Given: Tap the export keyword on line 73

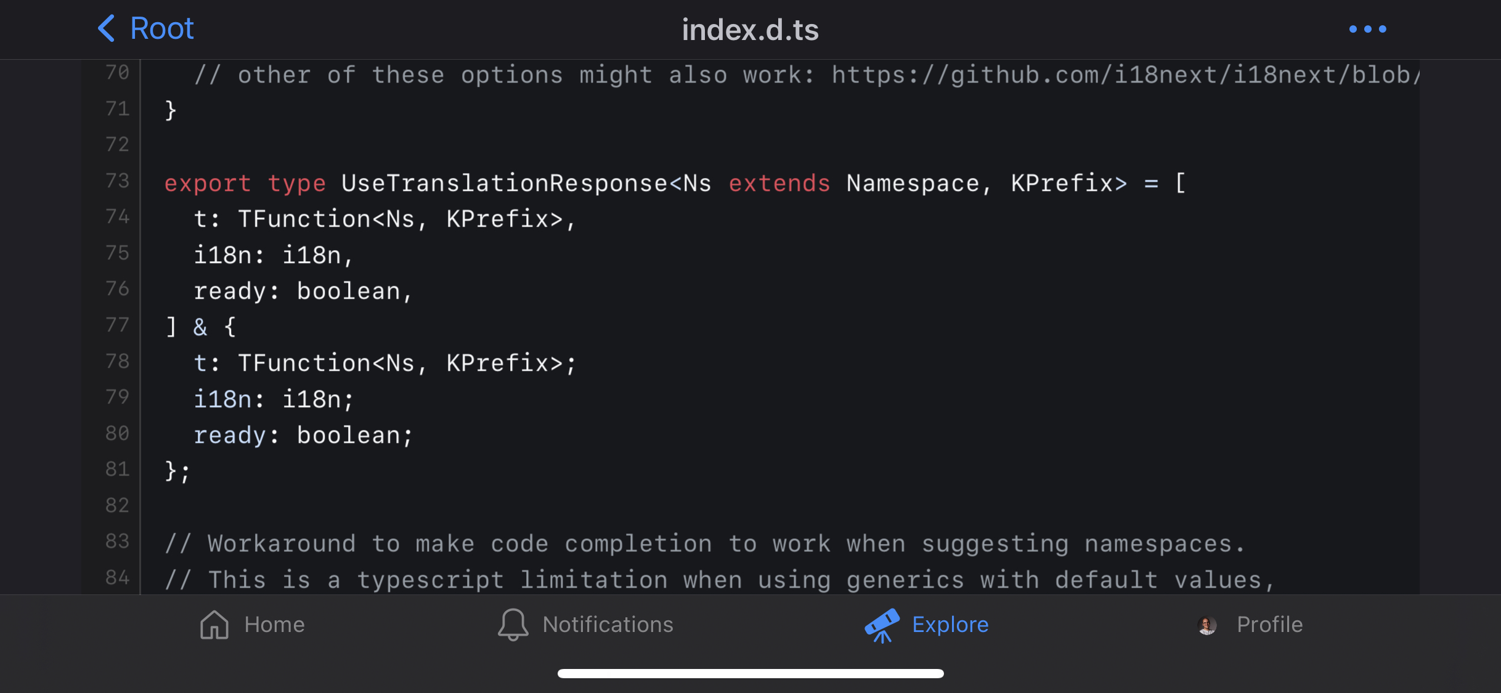Looking at the screenshot, I should tap(208, 184).
